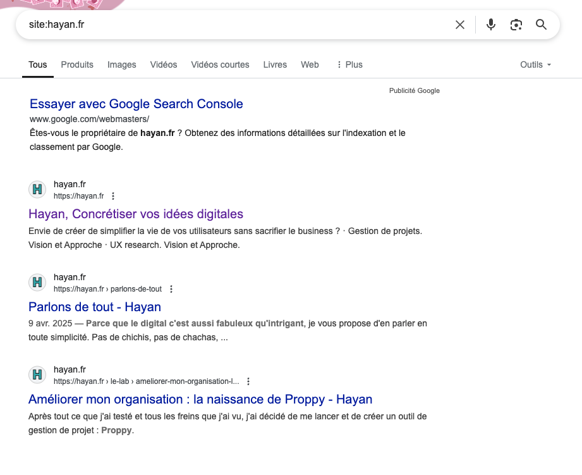The height and width of the screenshot is (475, 582).
Task: Switch to the Vidéos tab
Action: pos(164,65)
